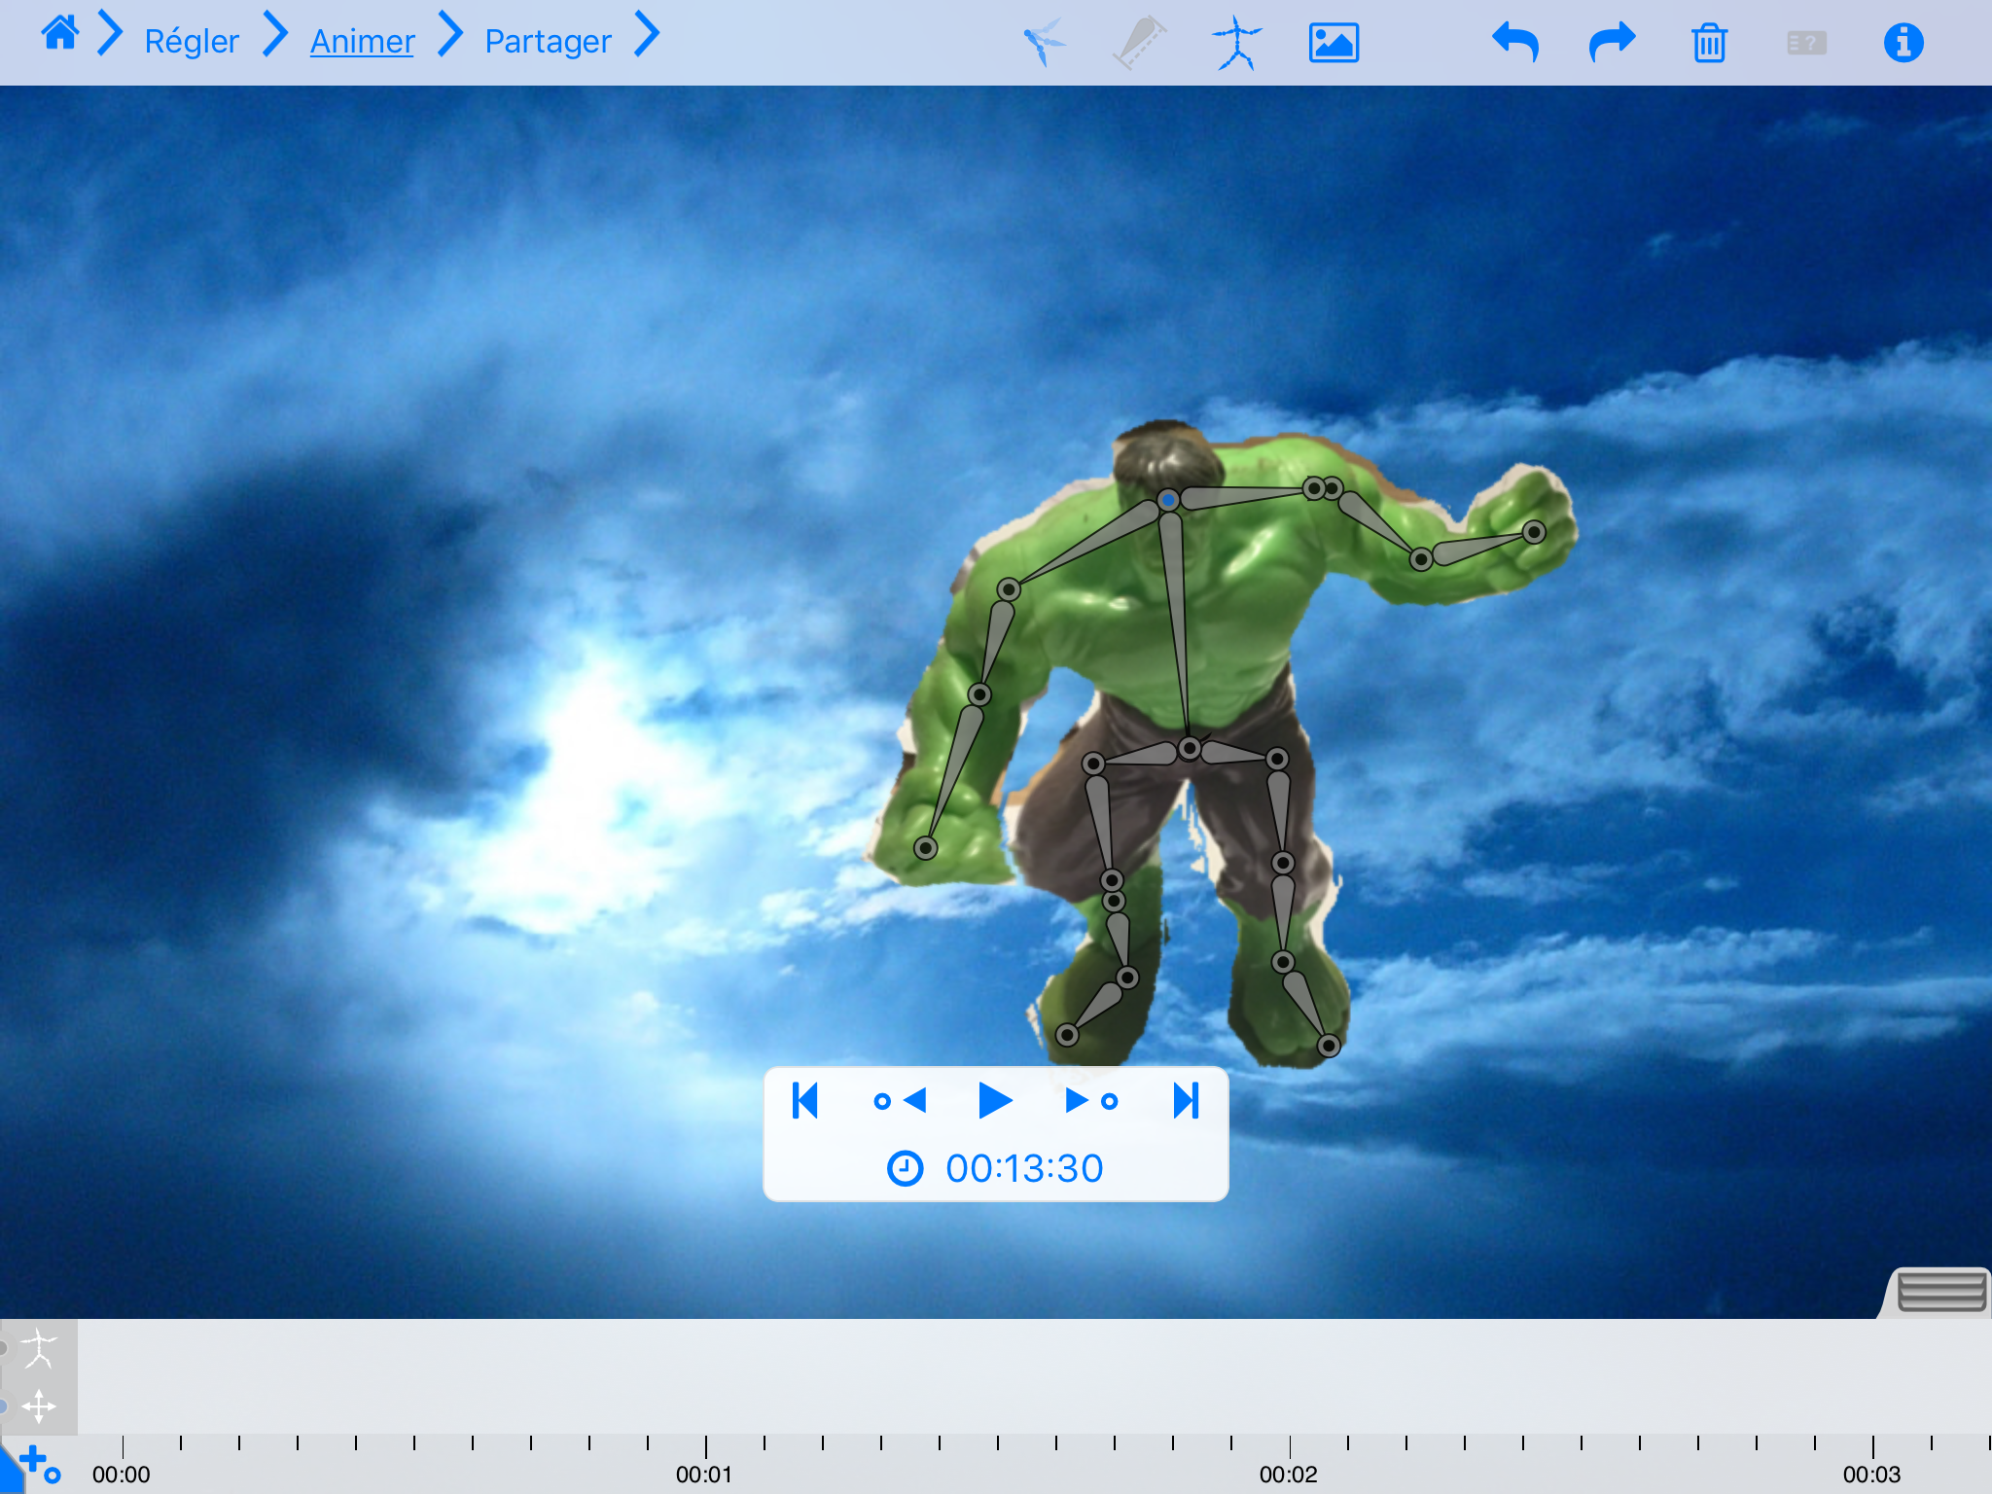Screen dimensions: 1992x1494
Task: Tap the 00:13:30 duration text
Action: tap(1024, 1168)
